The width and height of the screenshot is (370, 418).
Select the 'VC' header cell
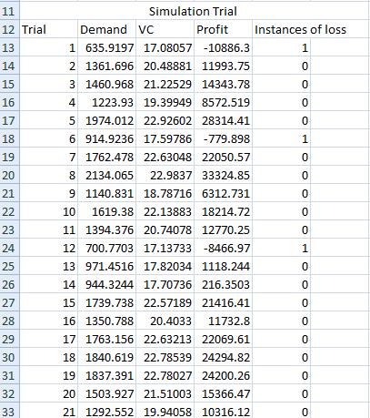click(165, 29)
